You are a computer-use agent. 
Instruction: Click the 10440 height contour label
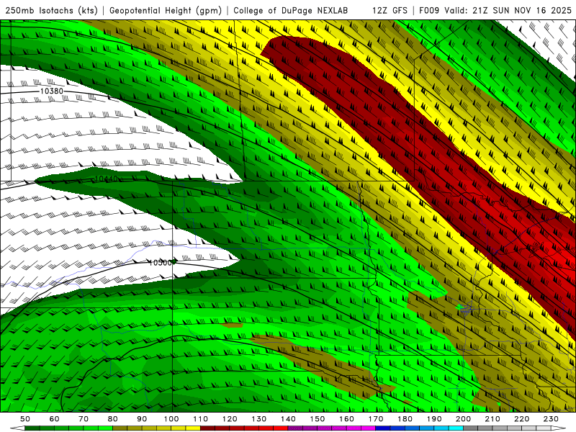click(x=107, y=179)
